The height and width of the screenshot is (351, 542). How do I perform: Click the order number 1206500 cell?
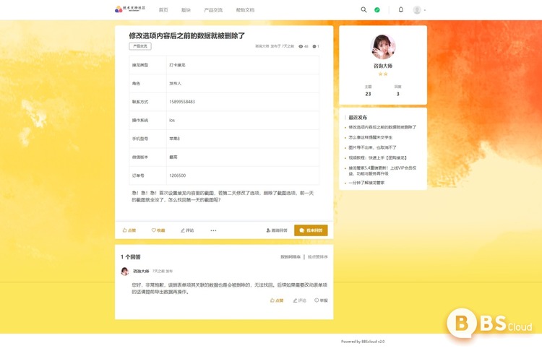(x=242, y=175)
